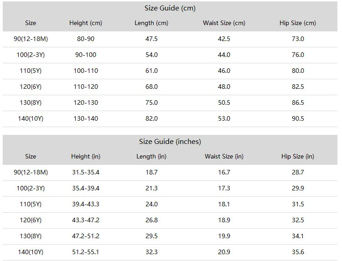Viewport: 342px width, 261px height.
Task: Click the Size Guide (inches) title
Action: [170, 142]
